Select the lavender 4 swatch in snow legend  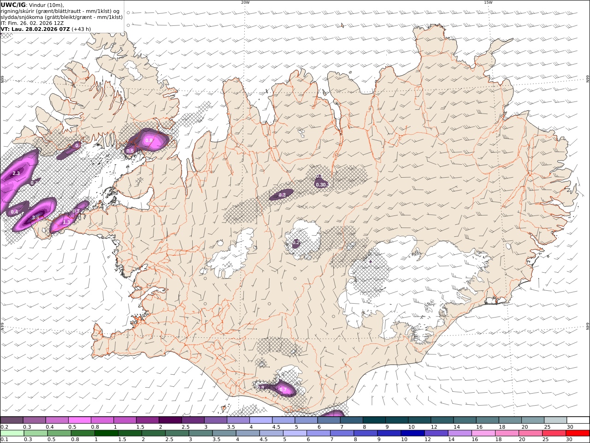tap(261, 420)
